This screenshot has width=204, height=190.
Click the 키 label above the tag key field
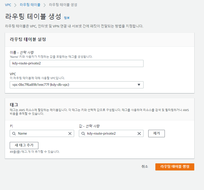11,126
